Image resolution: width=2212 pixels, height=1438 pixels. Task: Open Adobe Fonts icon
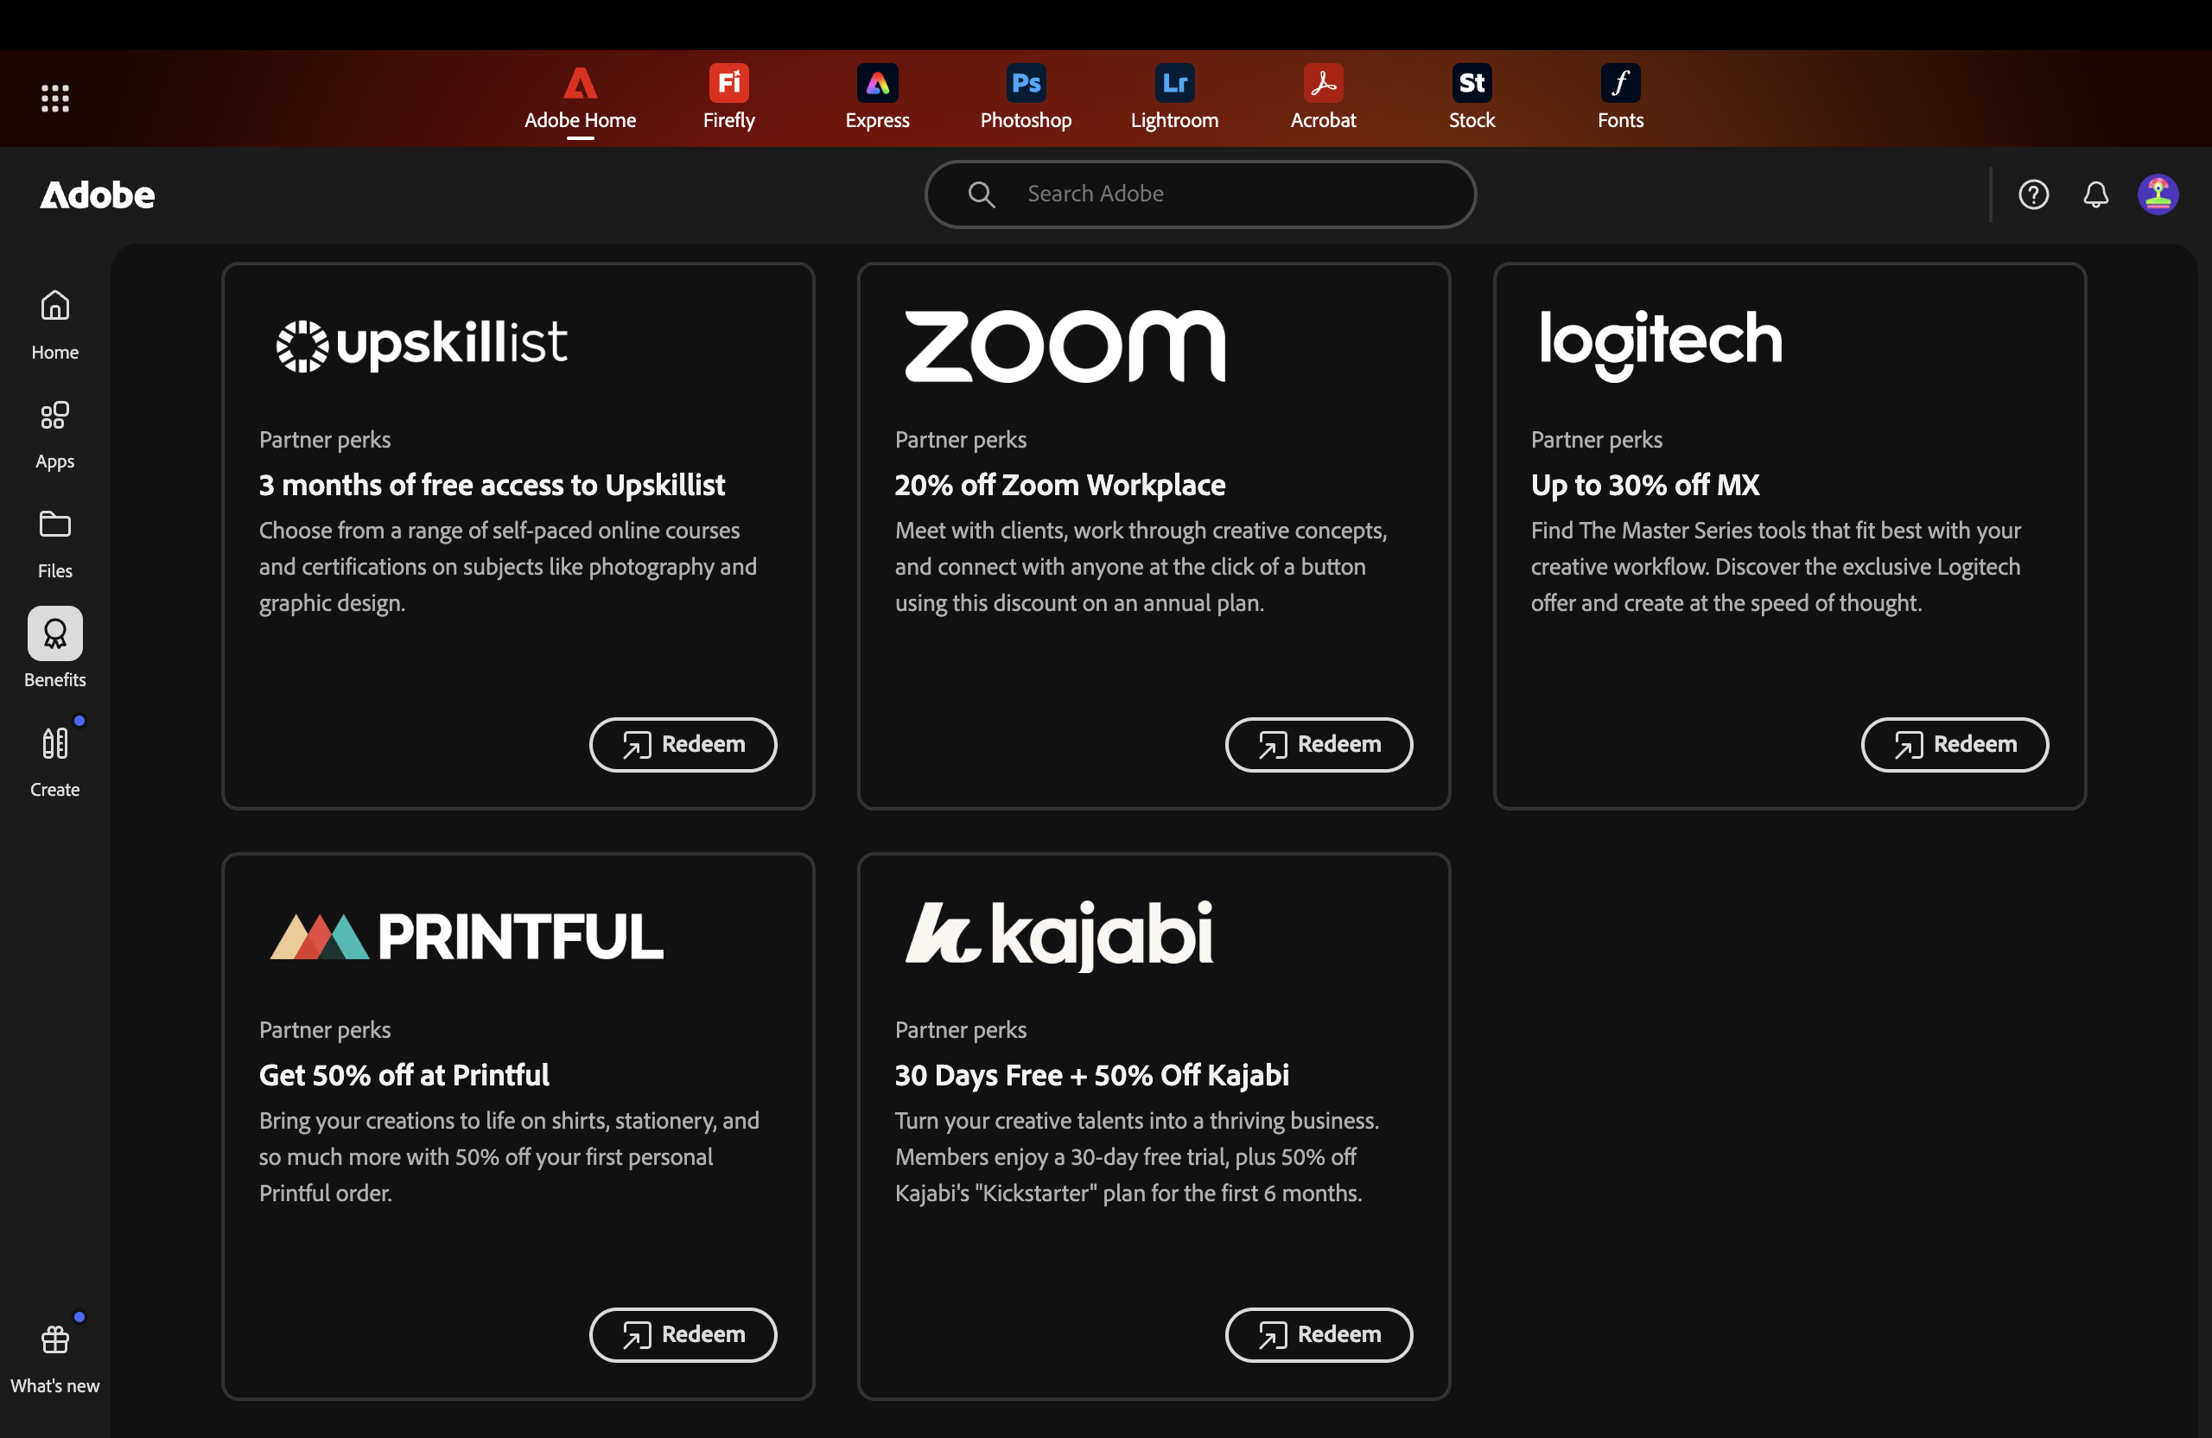pyautogui.click(x=1620, y=97)
